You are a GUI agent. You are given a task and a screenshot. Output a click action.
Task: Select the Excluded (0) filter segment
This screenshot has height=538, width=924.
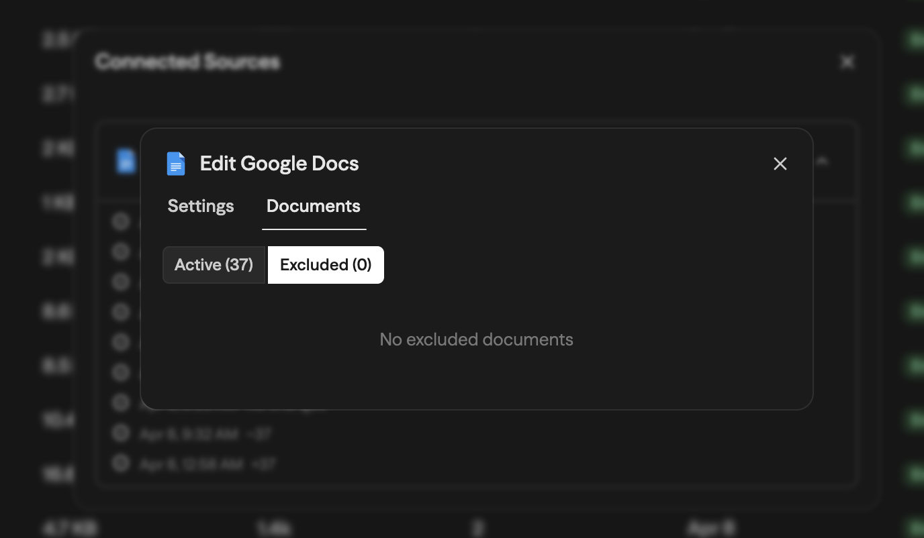click(326, 264)
